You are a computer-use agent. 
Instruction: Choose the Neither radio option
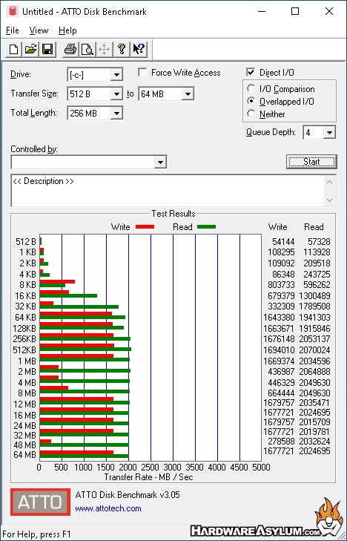[251, 114]
